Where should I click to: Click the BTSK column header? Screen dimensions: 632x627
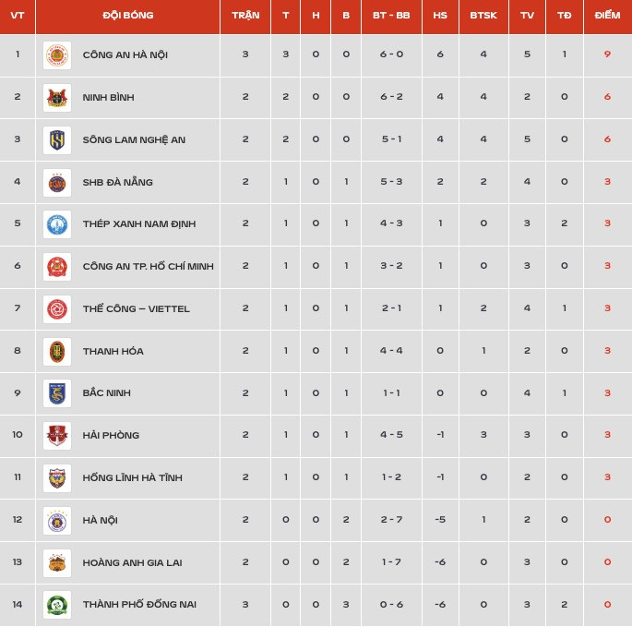tap(483, 16)
